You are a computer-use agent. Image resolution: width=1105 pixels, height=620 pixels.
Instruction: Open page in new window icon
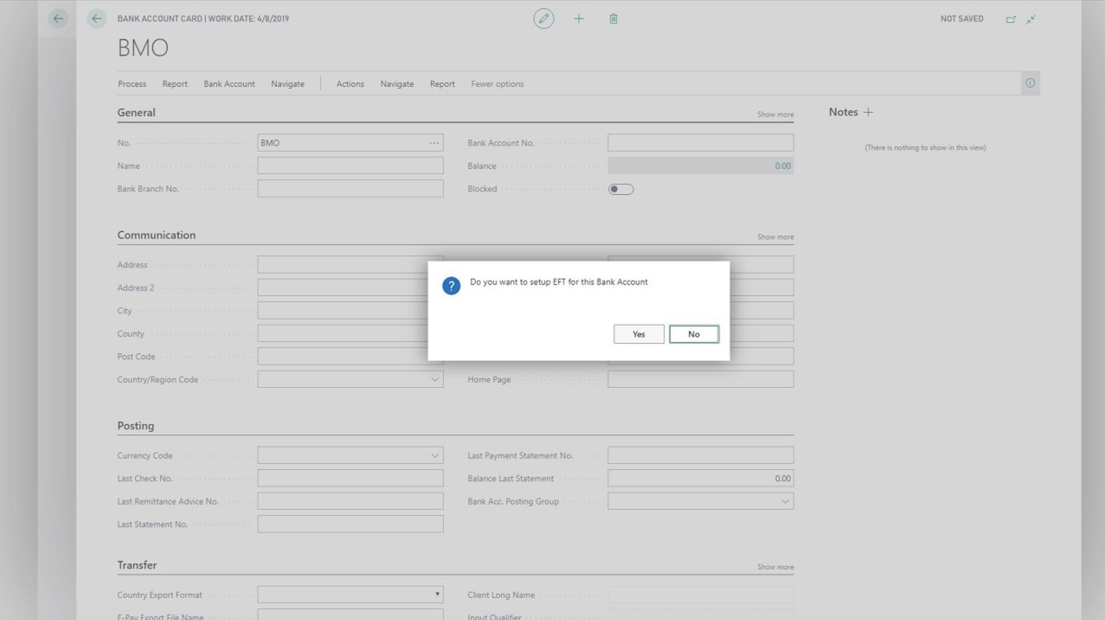click(1011, 19)
